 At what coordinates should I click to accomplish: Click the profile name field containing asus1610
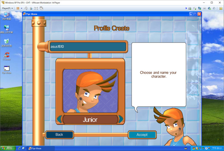(x=88, y=46)
